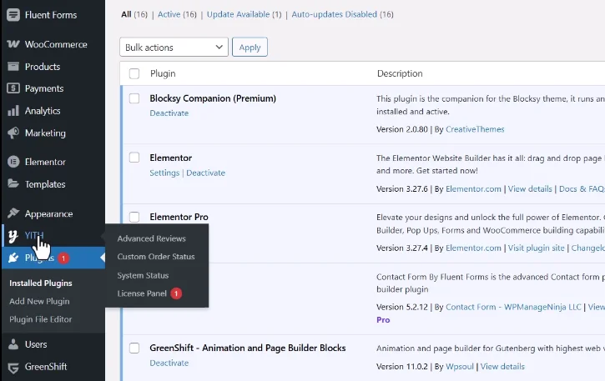Filter plugins by Active
The height and width of the screenshot is (381, 605).
click(x=169, y=14)
